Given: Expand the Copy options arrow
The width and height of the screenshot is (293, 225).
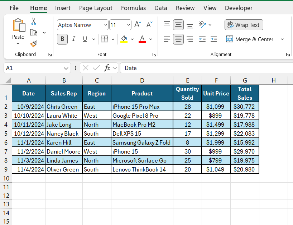Looking at the screenshot, I should tap(44, 33).
